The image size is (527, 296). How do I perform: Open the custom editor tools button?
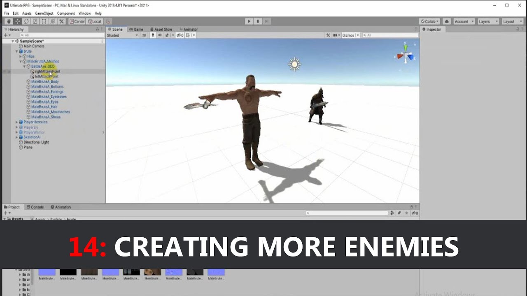point(62,21)
